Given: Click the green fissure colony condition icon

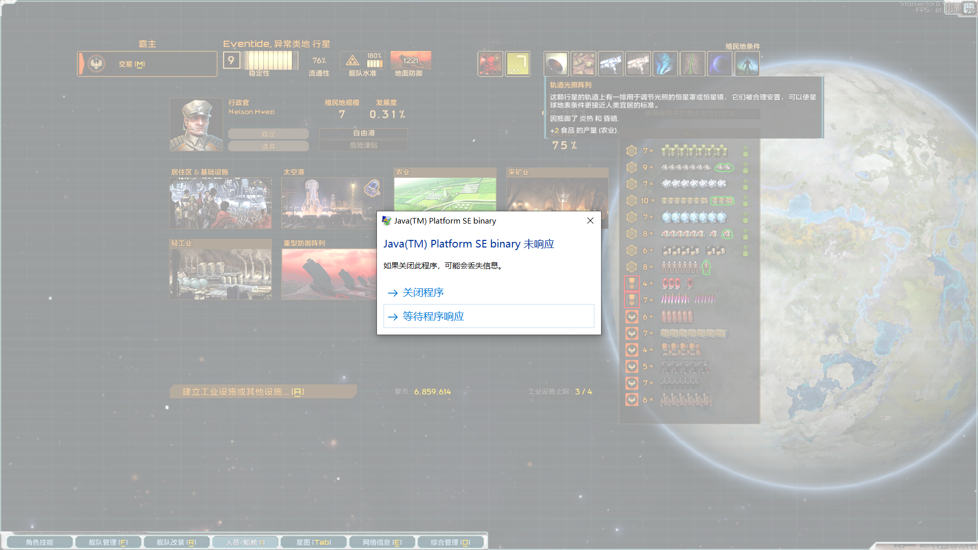Looking at the screenshot, I should pos(692,64).
